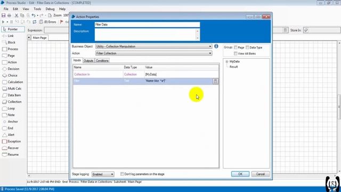Viewport: 341px width, 192px height.
Task: Select the Page stage tool
Action: tap(9, 55)
